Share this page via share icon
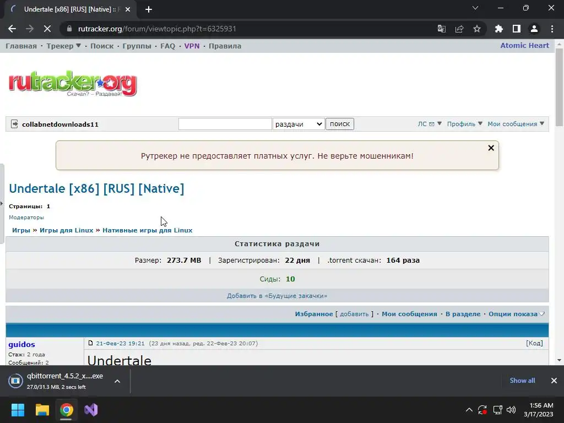Screen dimensions: 564x423 (x=459, y=29)
